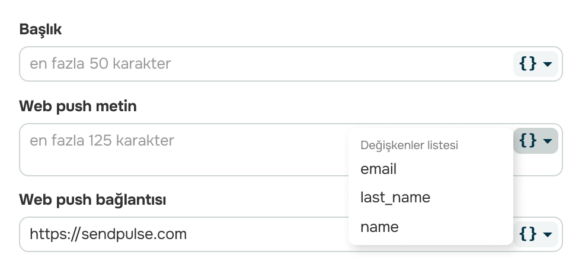Click the active curly braces icon in Web push metin
The width and height of the screenshot is (582, 271).
coord(527,140)
